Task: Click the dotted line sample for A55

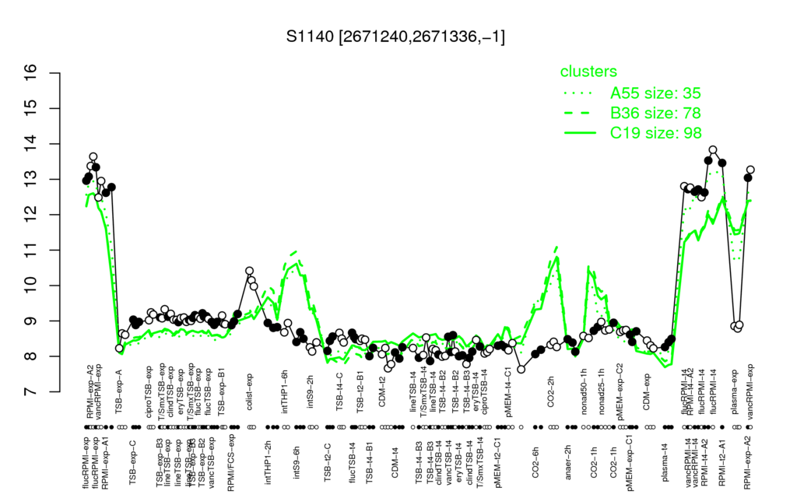Action: click(x=580, y=93)
